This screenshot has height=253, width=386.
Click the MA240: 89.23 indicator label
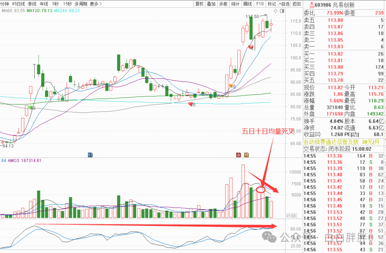(67, 11)
